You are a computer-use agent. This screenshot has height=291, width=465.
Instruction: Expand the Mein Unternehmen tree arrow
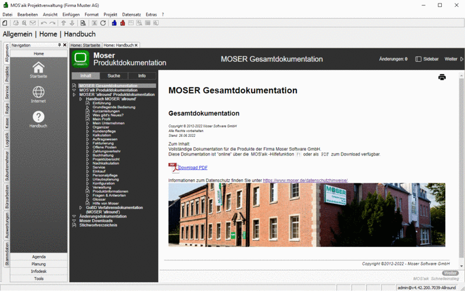[x=88, y=123]
